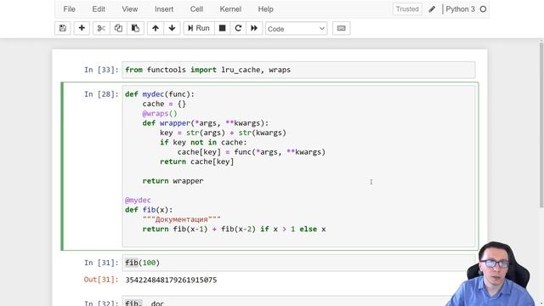Restart the kernel icon
The image size is (544, 306).
238,28
